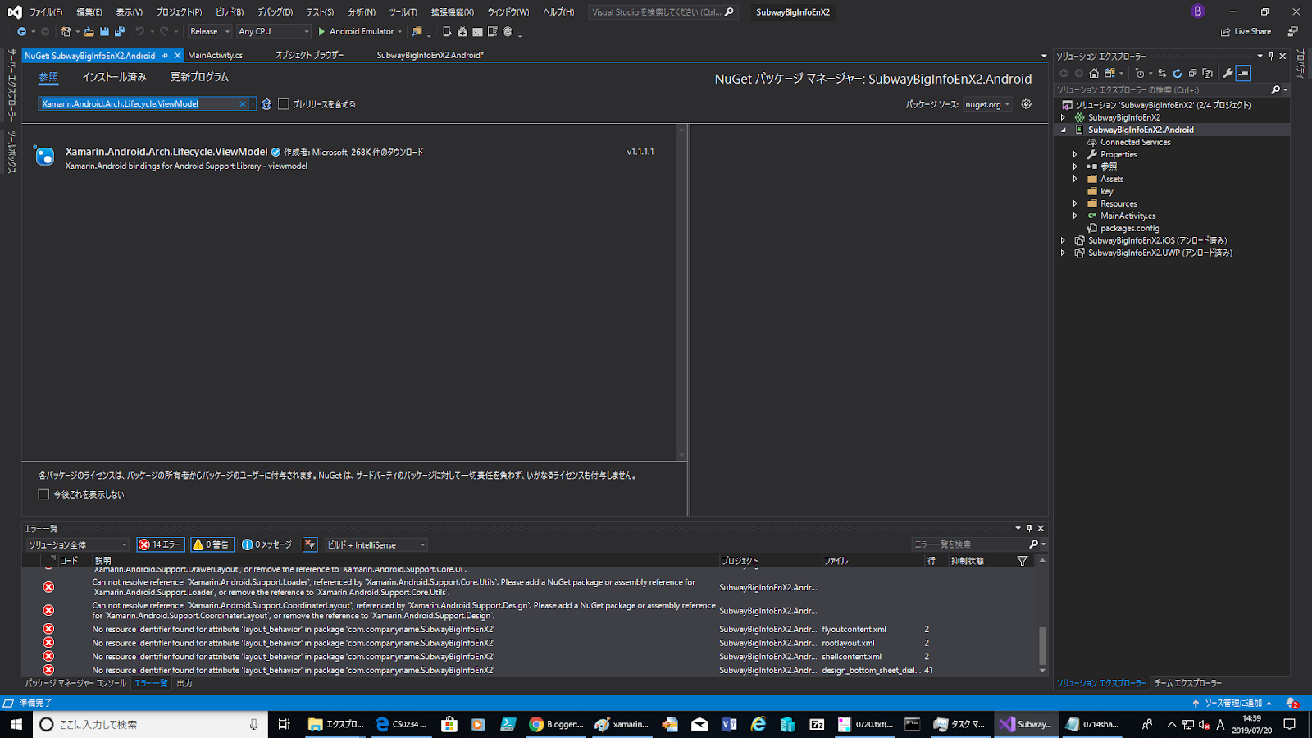Click the Preview Selected Items icon in Solution Explorer

1243,73
